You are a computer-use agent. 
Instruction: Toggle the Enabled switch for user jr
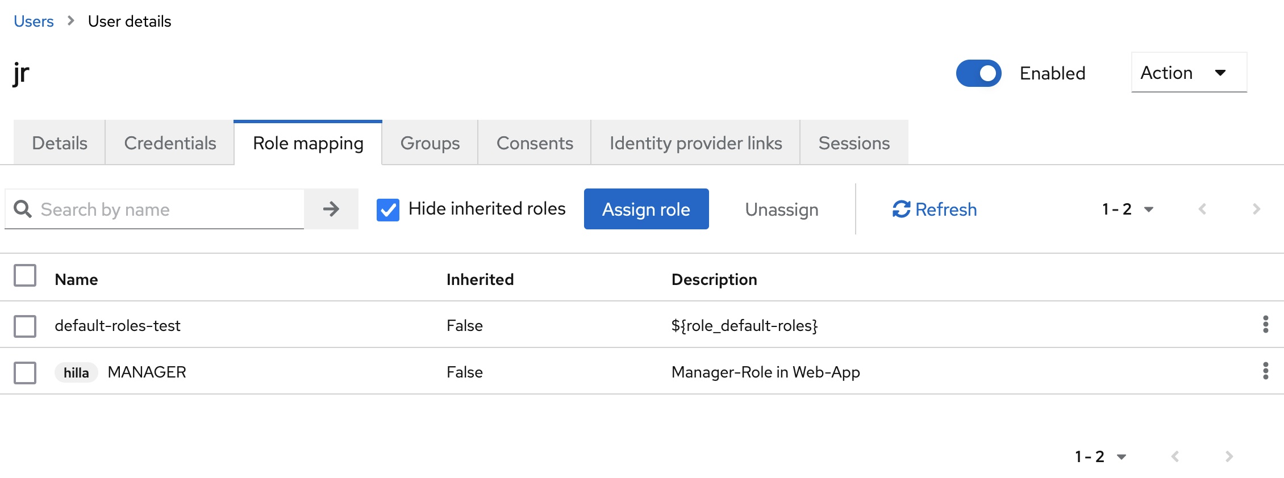point(978,73)
